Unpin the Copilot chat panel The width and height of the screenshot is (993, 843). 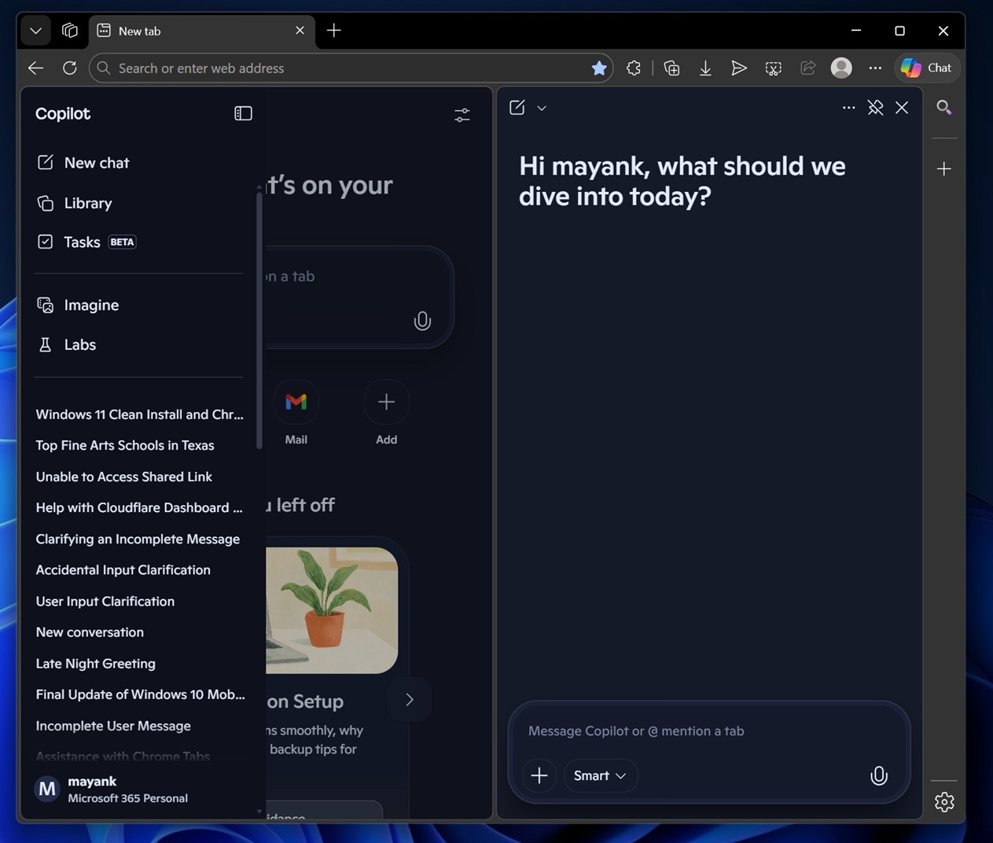point(875,107)
